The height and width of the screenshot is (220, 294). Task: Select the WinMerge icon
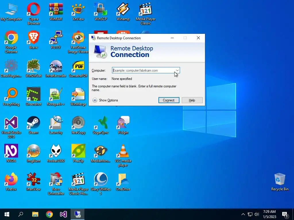78,97
